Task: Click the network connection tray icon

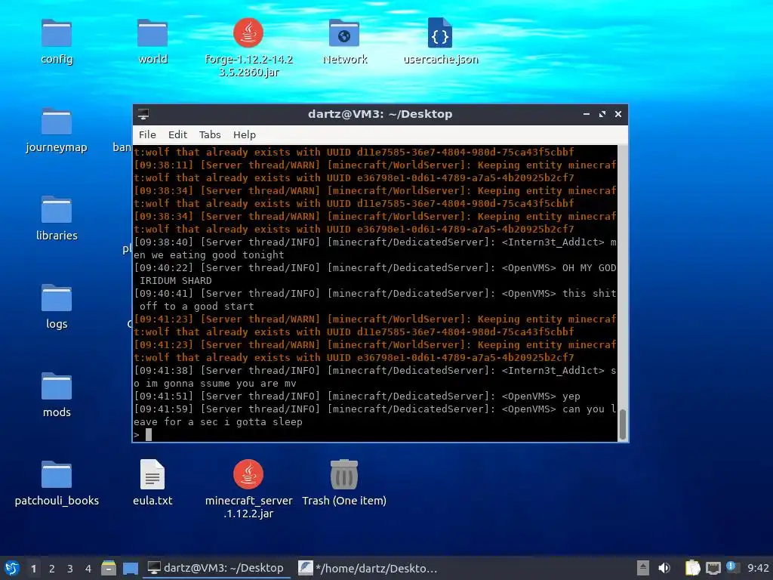Action: pos(713,568)
